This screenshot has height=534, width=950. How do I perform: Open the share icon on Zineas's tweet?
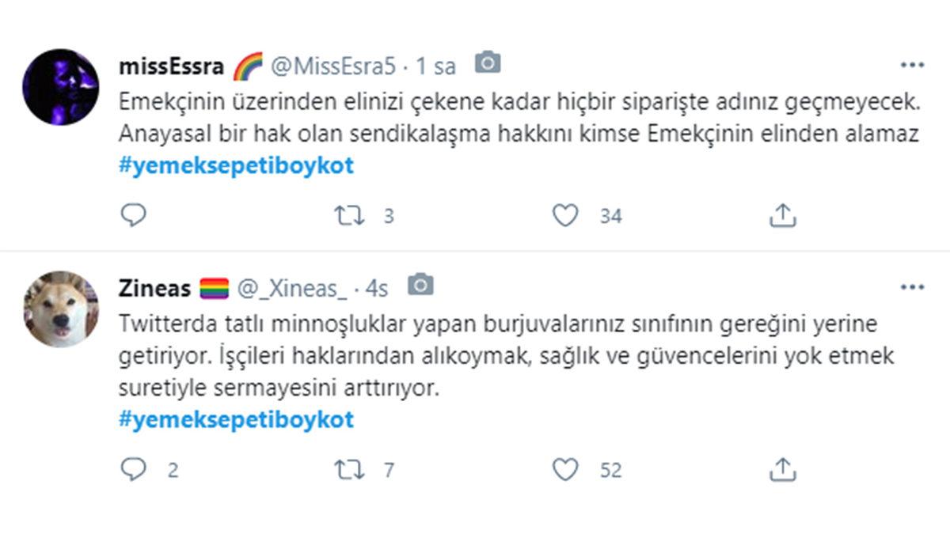785,470
